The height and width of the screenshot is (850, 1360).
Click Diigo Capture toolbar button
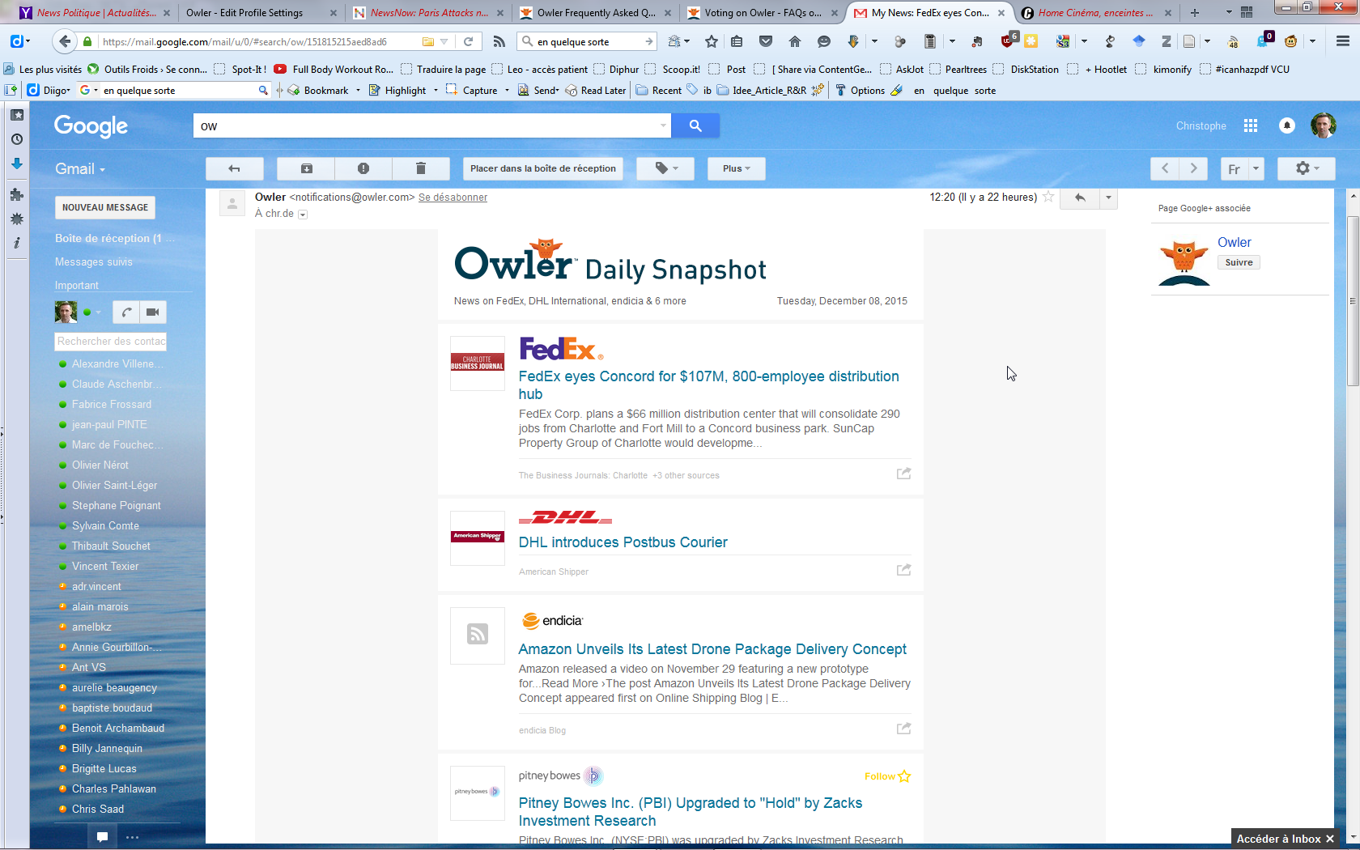point(472,91)
